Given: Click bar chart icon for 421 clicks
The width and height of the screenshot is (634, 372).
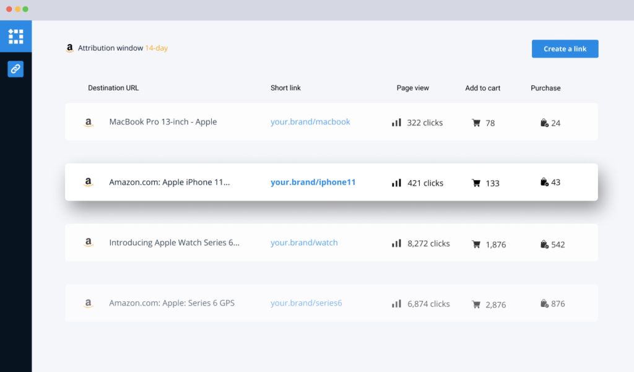Looking at the screenshot, I should [x=396, y=183].
